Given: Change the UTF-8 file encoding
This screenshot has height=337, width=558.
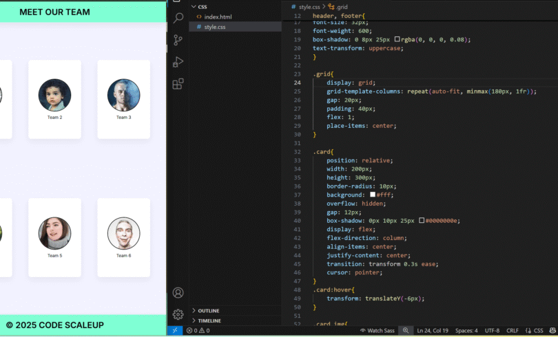Looking at the screenshot, I should (x=492, y=331).
